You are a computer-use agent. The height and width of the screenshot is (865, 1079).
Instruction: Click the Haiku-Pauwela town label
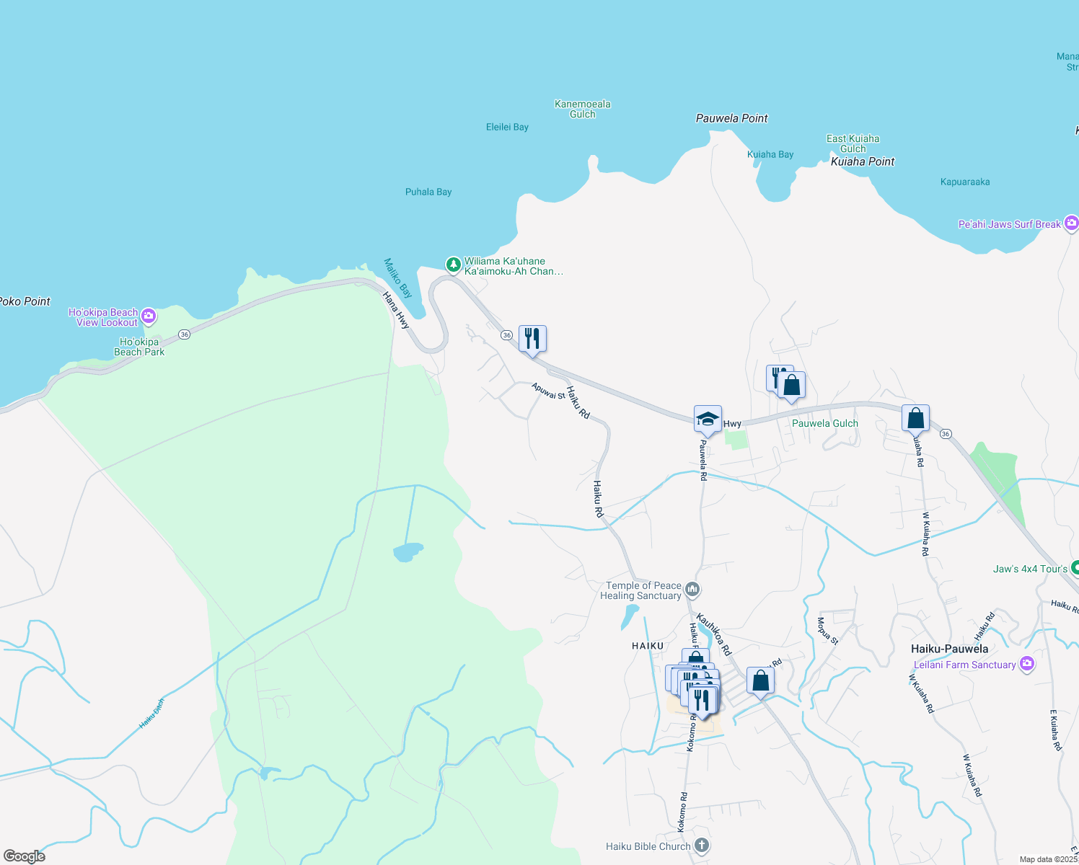[x=949, y=649]
